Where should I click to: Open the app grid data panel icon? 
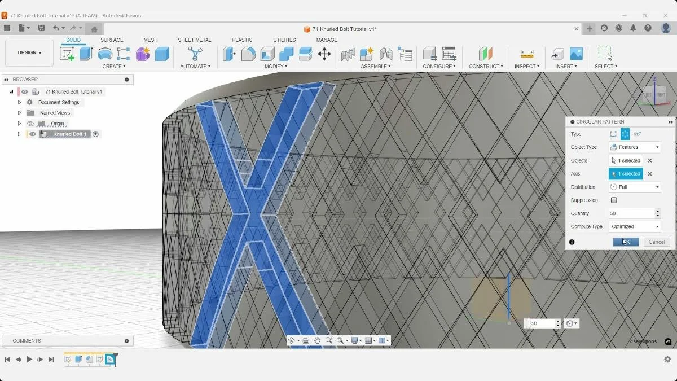coord(7,28)
